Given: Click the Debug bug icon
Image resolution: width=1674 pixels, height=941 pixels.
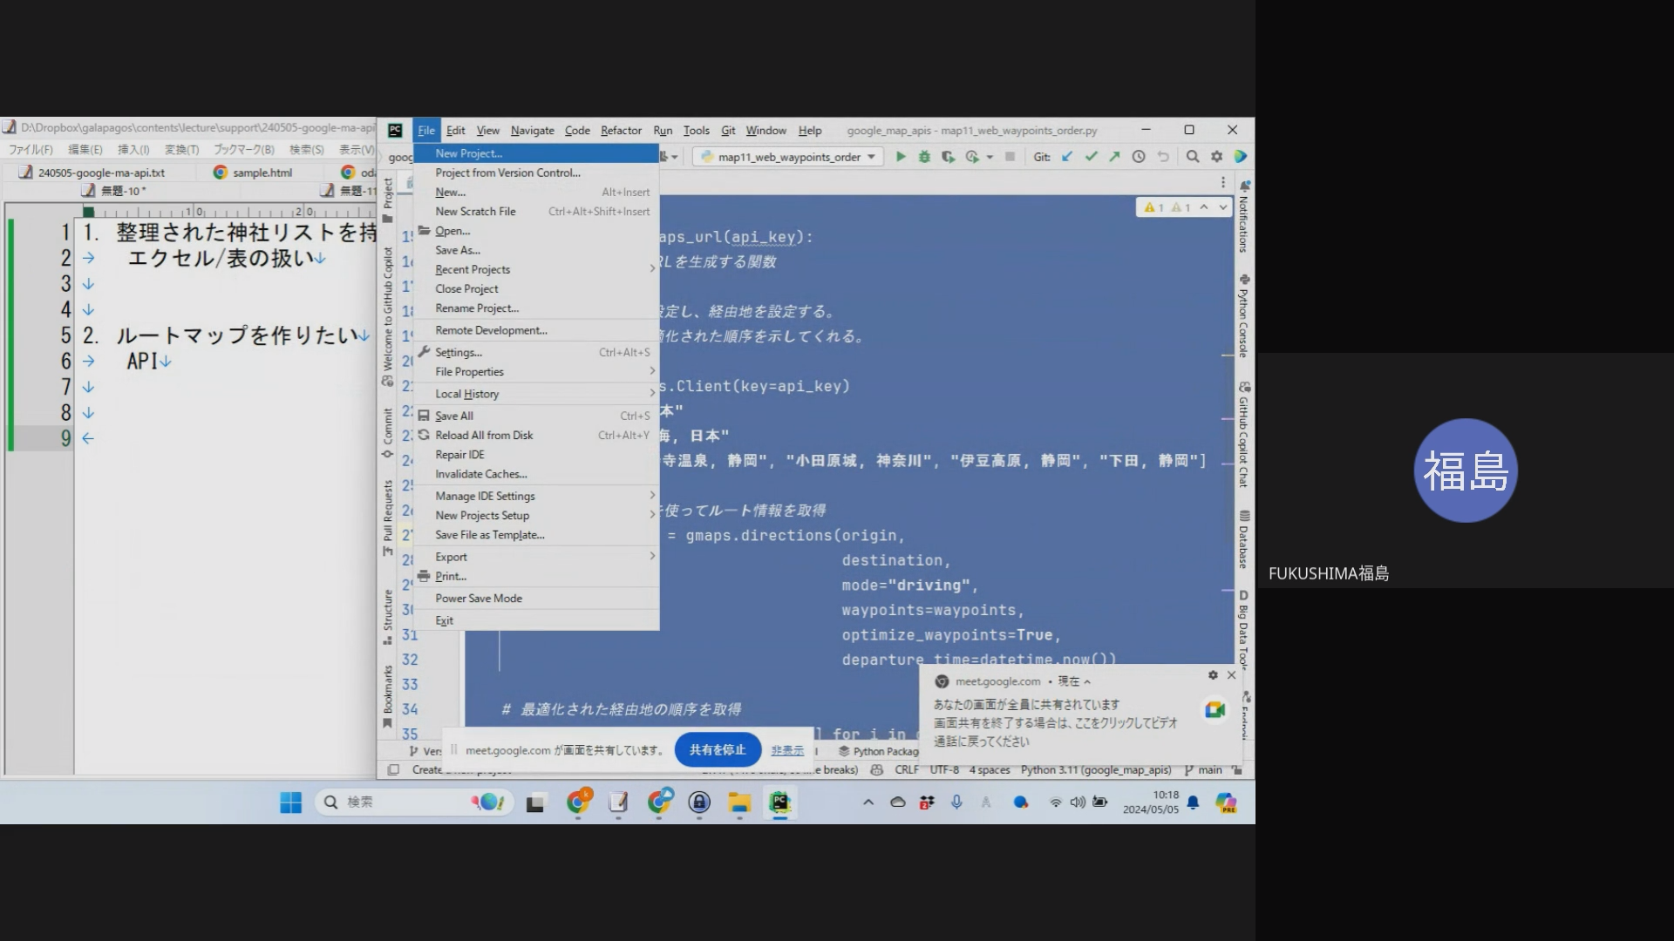Looking at the screenshot, I should [924, 157].
